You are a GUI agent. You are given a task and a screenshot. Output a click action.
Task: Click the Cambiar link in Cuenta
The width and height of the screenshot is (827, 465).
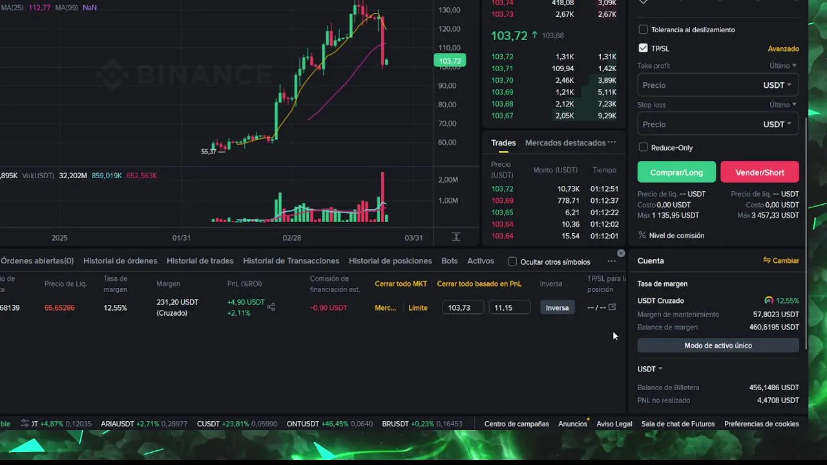[x=786, y=260]
